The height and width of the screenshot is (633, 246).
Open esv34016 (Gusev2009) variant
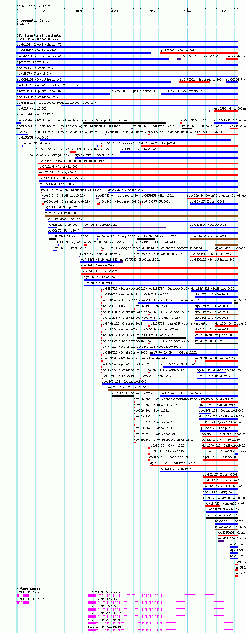[x=97, y=266]
